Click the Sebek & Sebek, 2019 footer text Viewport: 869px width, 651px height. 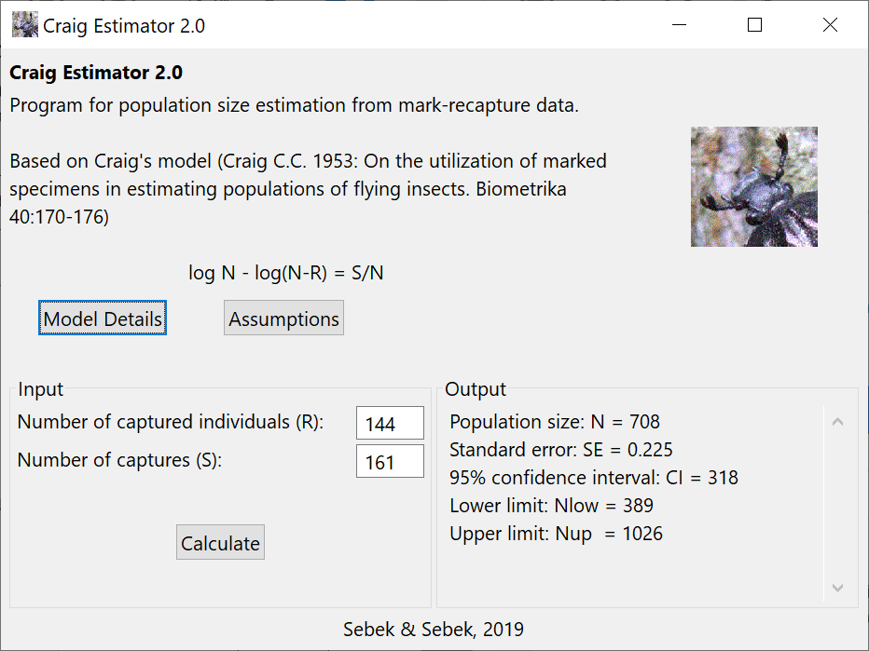434,630
